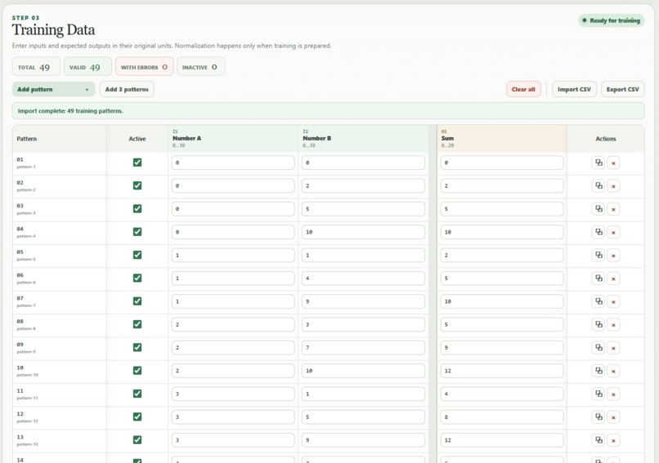The width and height of the screenshot is (659, 463).
Task: Toggle pattern 04 active state
Action: point(137,232)
